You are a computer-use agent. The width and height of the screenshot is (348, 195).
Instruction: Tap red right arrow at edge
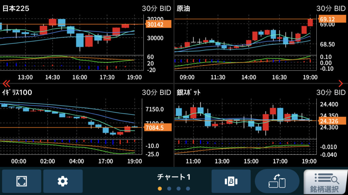click(341, 84)
